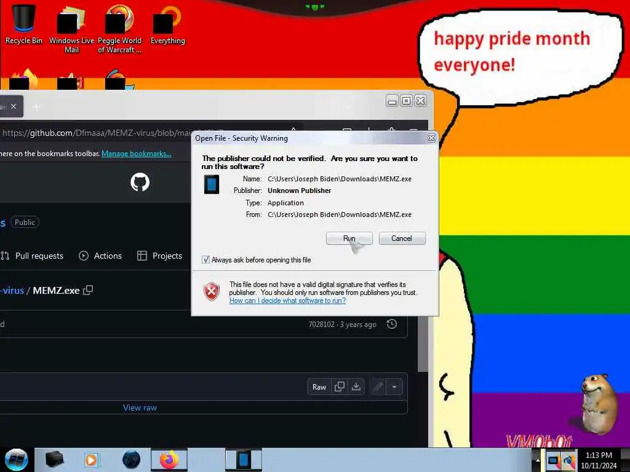The width and height of the screenshot is (630, 472).
Task: Toggle Always ask before opening this file
Action: point(205,260)
